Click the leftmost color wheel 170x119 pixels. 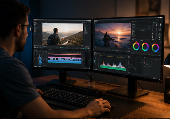click(136, 46)
